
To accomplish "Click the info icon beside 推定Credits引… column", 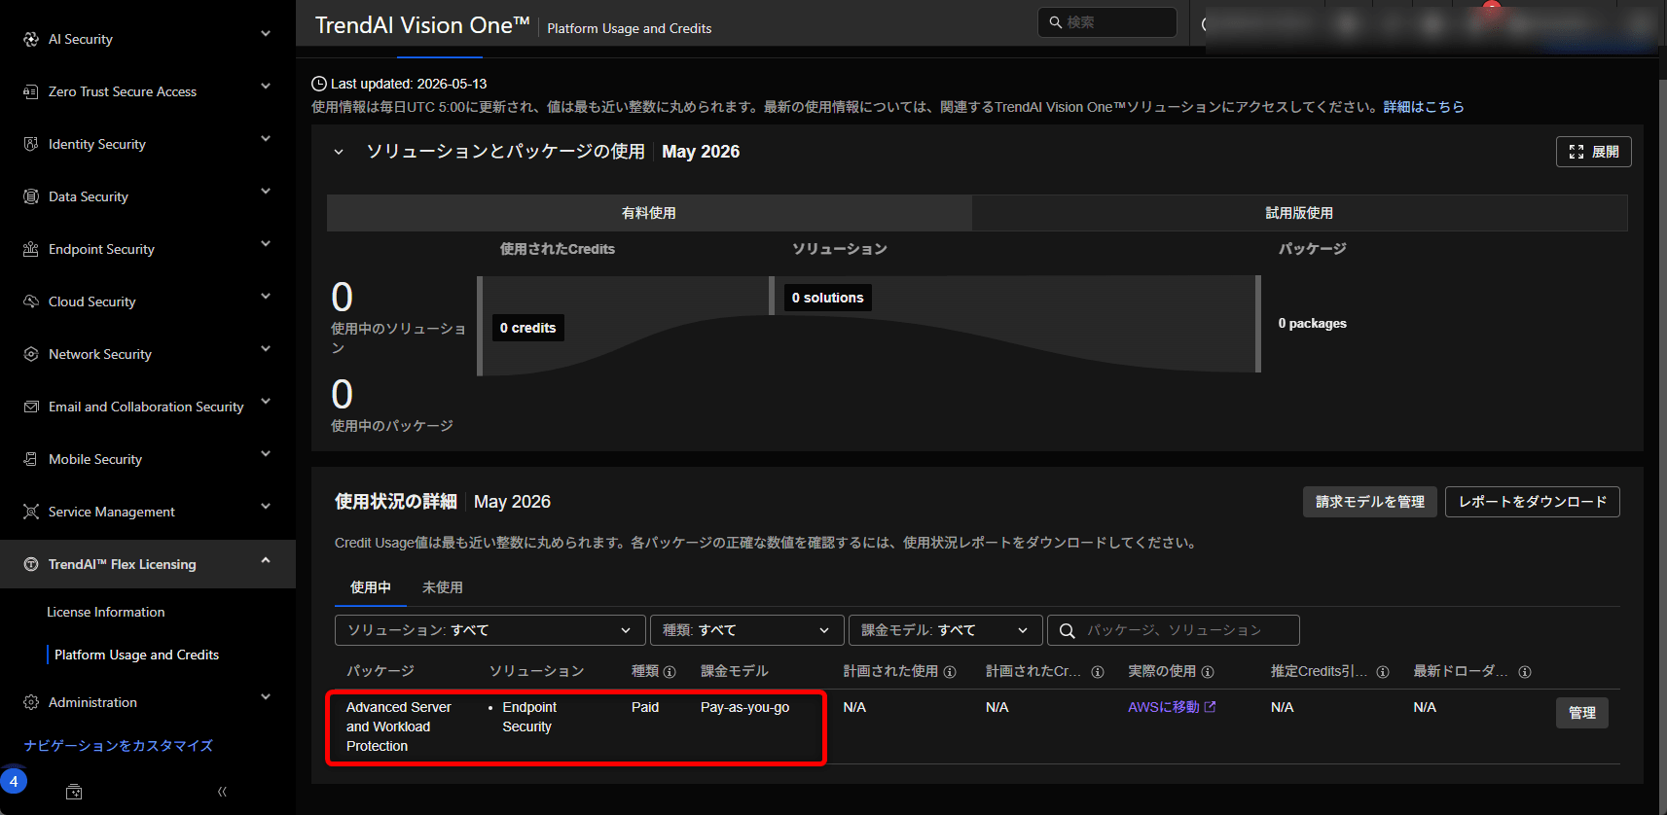I will point(1383,672).
